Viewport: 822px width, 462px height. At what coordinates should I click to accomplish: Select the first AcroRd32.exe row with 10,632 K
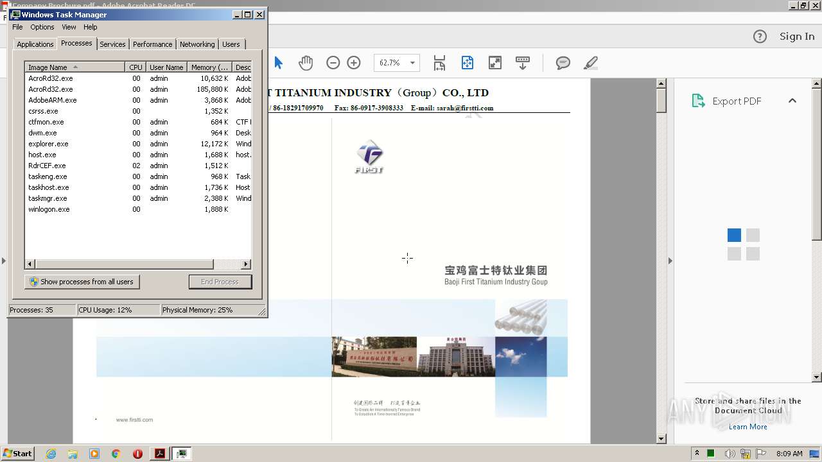(138, 78)
